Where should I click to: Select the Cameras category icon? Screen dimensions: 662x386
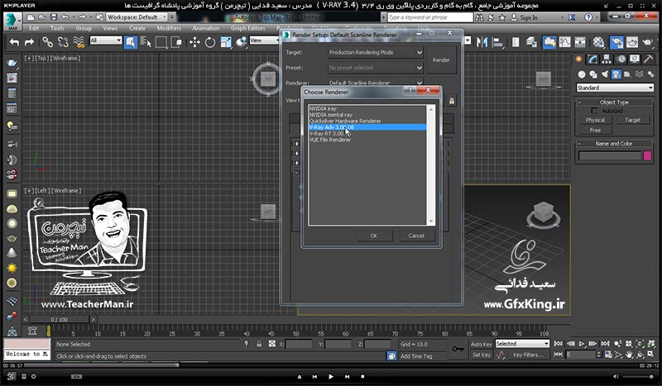coord(616,74)
